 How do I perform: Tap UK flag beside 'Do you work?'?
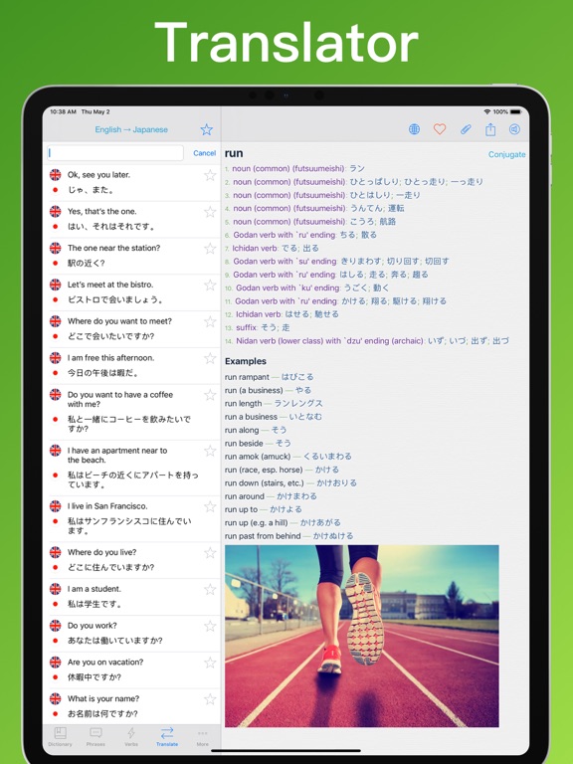pos(56,625)
